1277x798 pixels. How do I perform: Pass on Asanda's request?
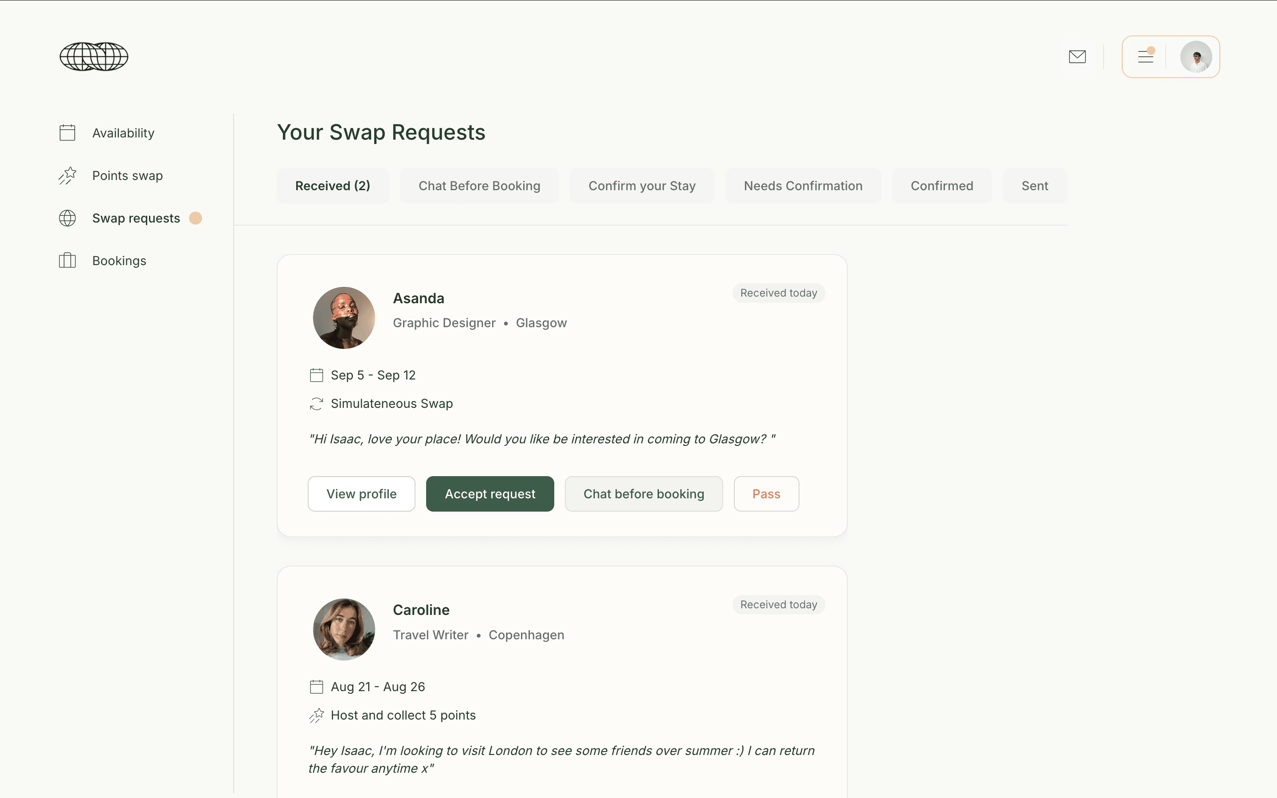(766, 494)
